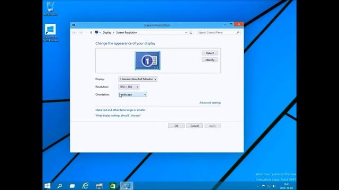Maximize the Screen Resolution window
Viewport: 339px width, 190px height.
point(231,25)
